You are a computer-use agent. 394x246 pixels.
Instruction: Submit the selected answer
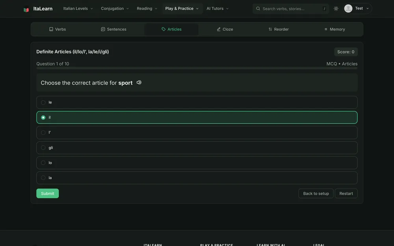pyautogui.click(x=48, y=194)
